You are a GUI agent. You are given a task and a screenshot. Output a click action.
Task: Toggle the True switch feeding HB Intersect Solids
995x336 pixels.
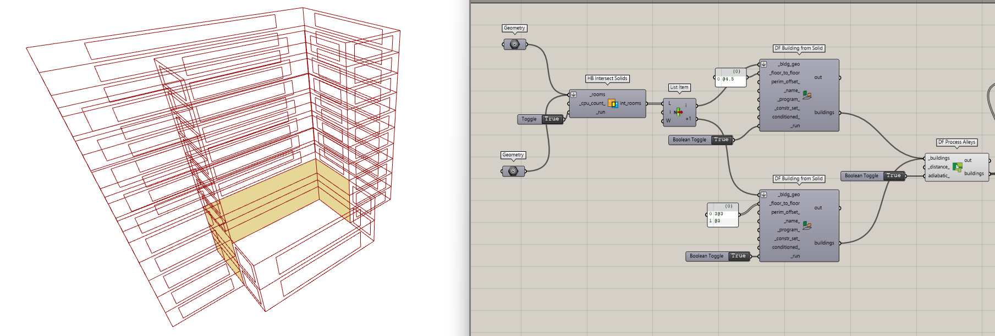(551, 119)
